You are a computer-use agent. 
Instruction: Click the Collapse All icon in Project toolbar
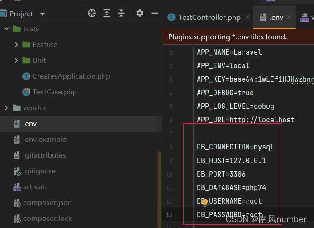pyautogui.click(x=121, y=14)
